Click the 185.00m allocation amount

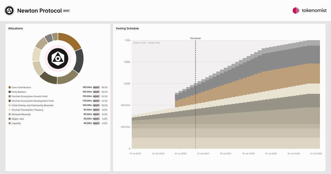[87, 87]
